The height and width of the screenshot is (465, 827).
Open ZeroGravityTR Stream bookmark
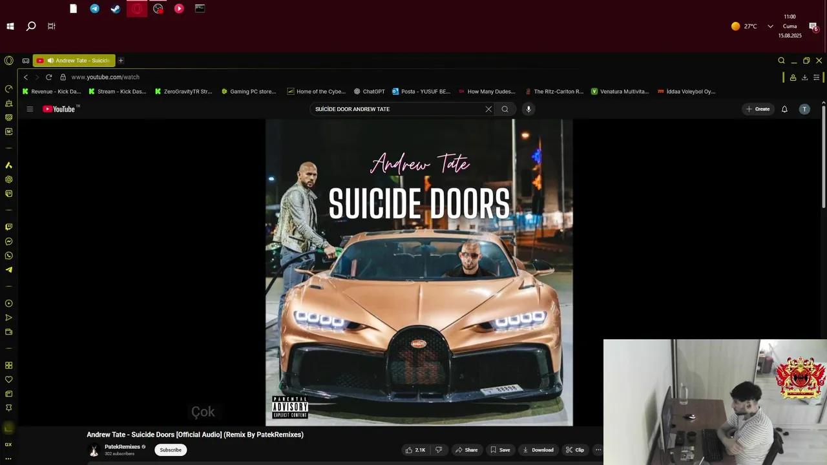[183, 92]
